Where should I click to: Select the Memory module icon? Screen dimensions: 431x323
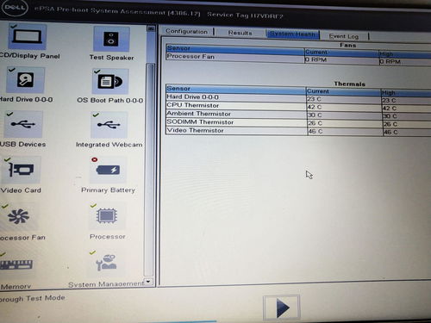(16, 264)
